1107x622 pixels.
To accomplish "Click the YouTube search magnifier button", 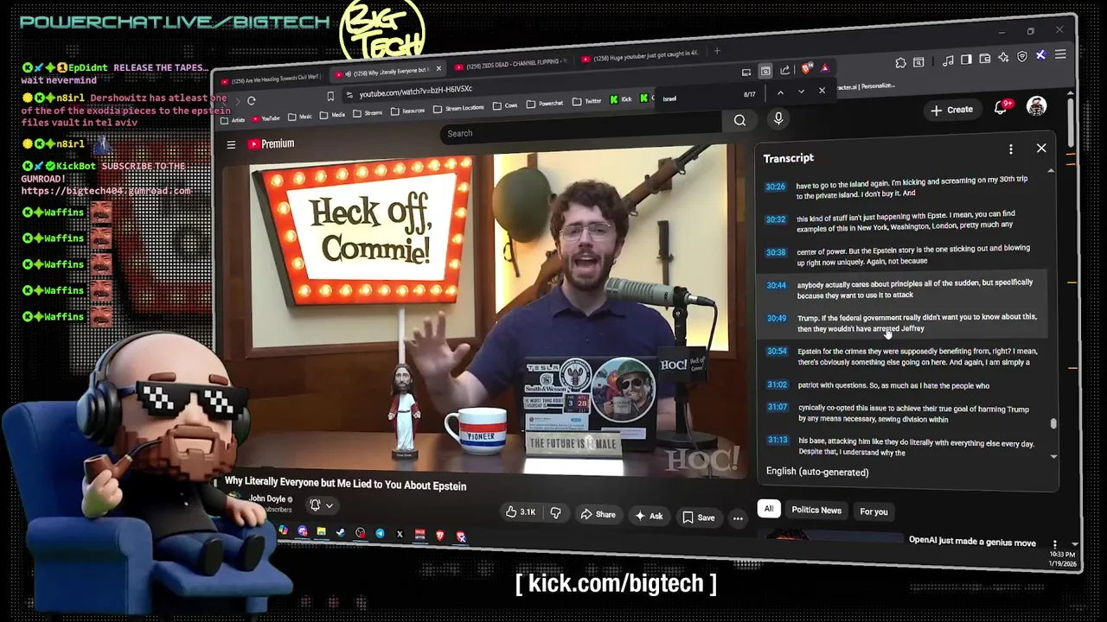I will [x=739, y=120].
